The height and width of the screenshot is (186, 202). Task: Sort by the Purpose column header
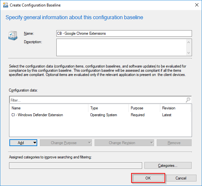point(144,108)
